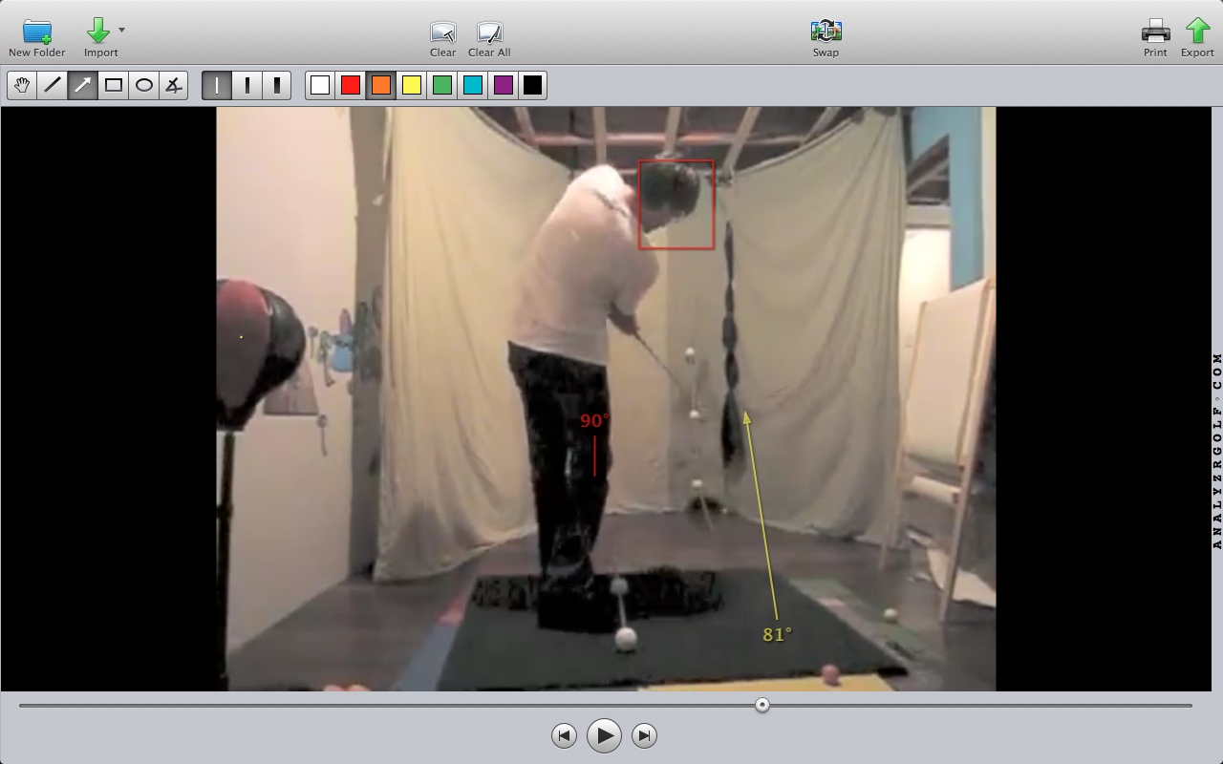The image size is (1223, 764).
Task: Step forward one frame
Action: point(645,735)
